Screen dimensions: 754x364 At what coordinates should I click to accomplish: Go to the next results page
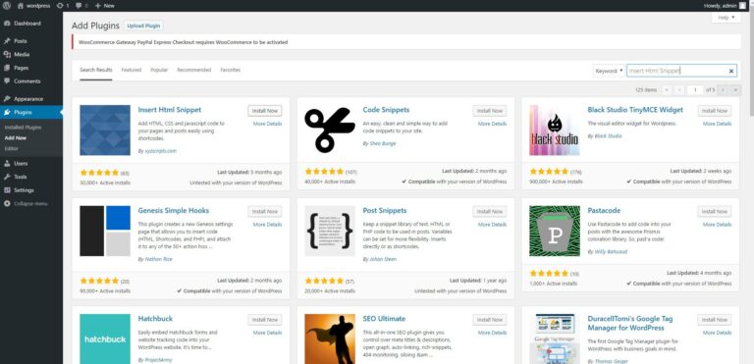(723, 90)
